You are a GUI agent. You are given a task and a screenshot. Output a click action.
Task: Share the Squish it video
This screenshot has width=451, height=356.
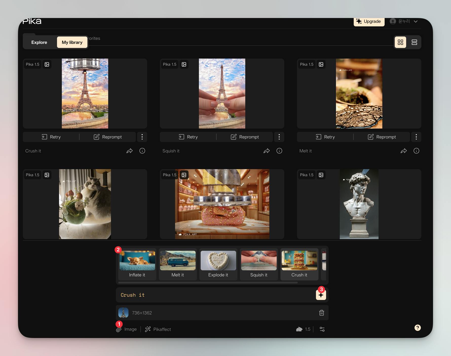click(x=267, y=151)
